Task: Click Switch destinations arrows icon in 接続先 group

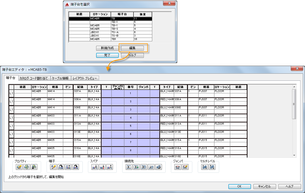Action: [159, 167]
